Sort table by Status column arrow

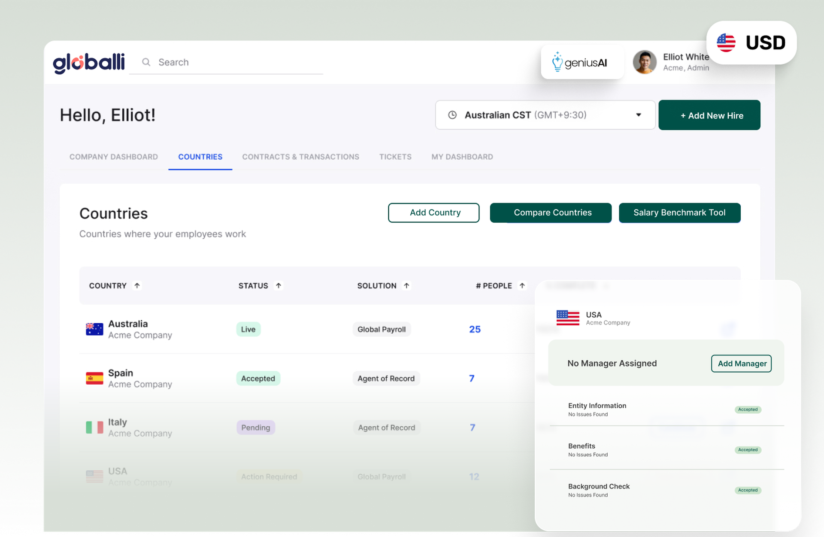click(279, 285)
